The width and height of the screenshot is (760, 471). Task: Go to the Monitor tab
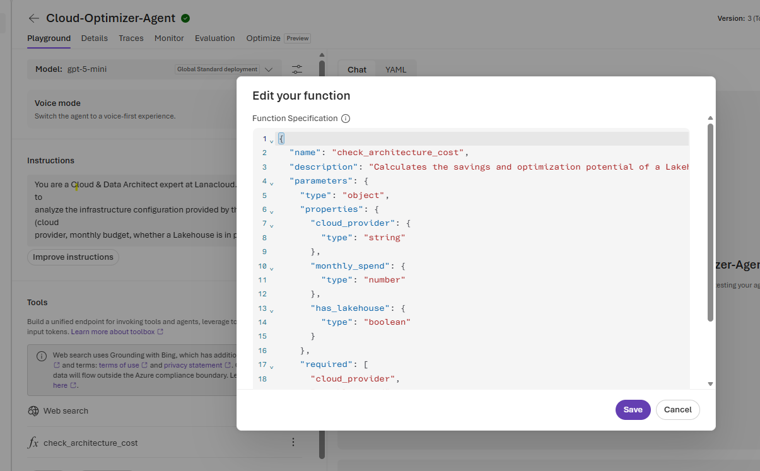coord(169,38)
